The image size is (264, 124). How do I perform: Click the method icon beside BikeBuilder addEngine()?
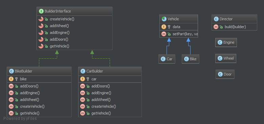coord(11,93)
